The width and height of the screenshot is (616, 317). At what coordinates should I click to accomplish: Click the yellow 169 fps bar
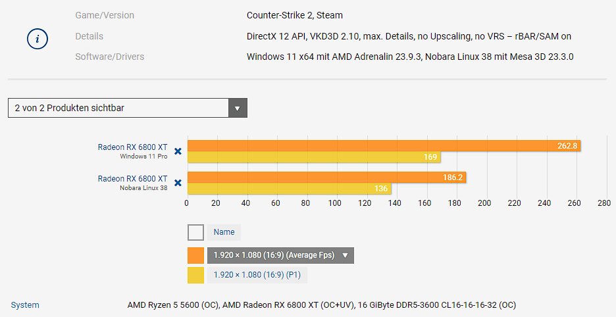[x=314, y=157]
